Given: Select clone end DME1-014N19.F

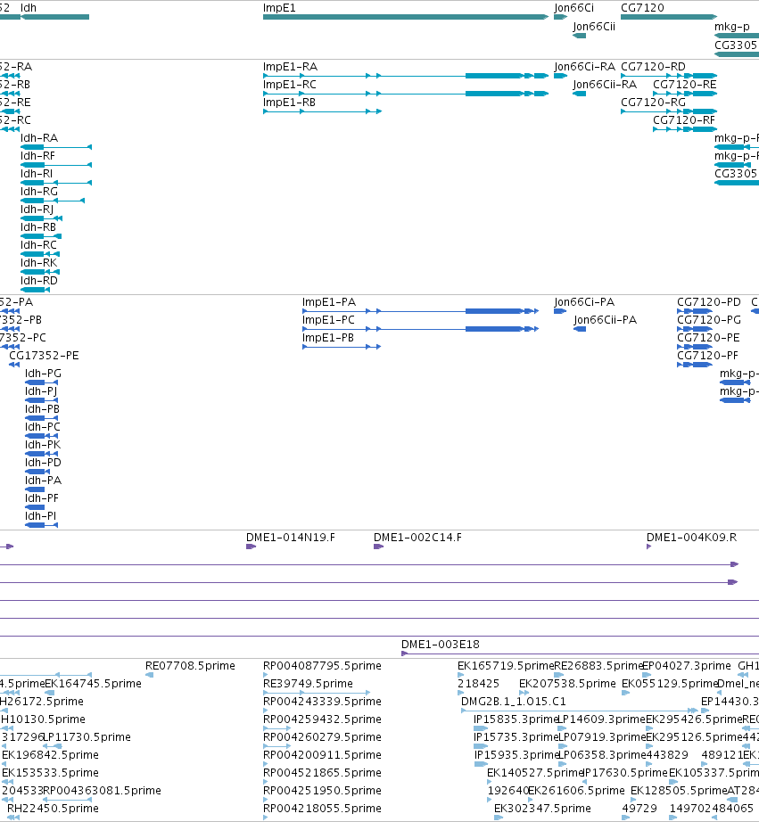Looking at the screenshot, I should 252,547.
